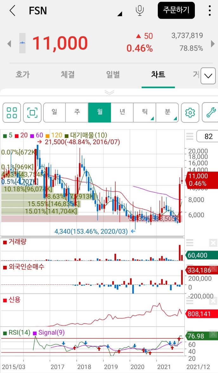Open the stock selector triangle next to FSN
Viewport: 218px width, 373px height.
(x=119, y=14)
